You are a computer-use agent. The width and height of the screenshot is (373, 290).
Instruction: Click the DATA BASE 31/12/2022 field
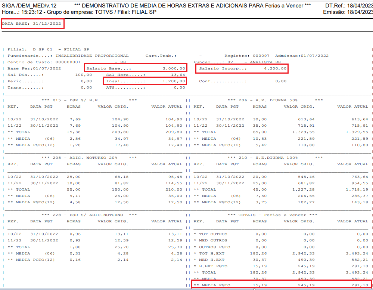pos(32,24)
